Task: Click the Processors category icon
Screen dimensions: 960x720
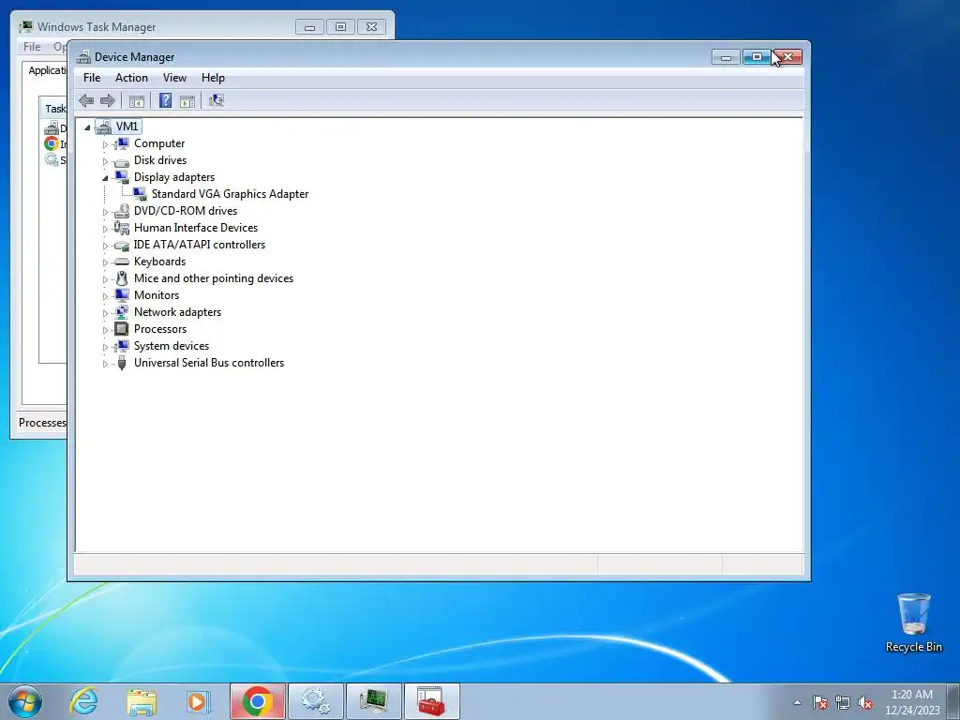Action: pyautogui.click(x=121, y=329)
